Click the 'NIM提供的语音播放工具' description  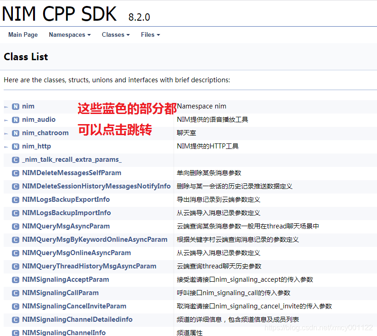click(x=213, y=120)
